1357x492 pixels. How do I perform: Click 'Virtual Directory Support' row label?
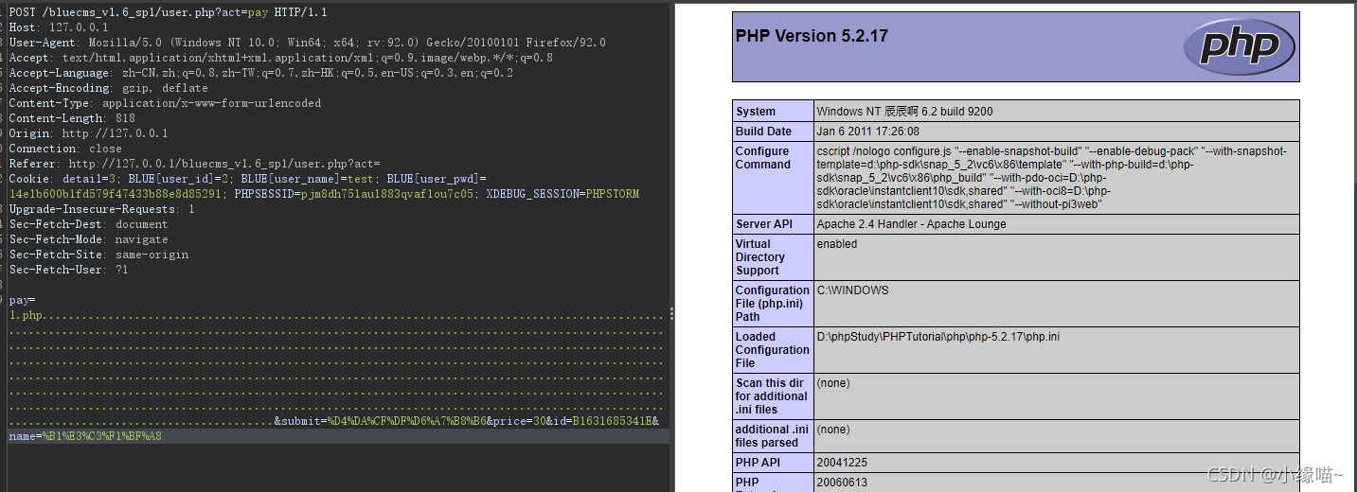(773, 257)
